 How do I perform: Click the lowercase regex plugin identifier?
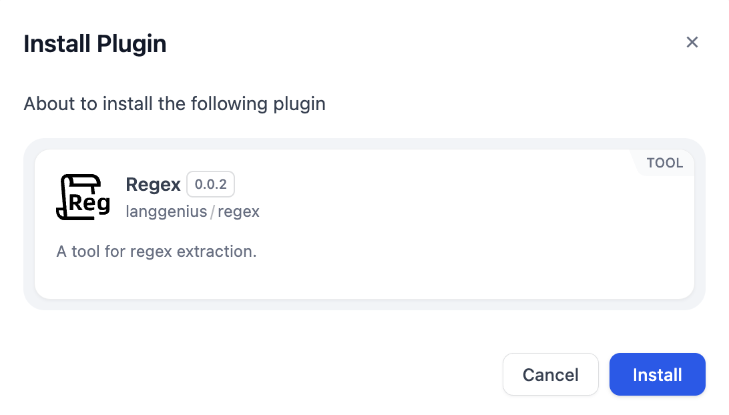pyautogui.click(x=238, y=212)
